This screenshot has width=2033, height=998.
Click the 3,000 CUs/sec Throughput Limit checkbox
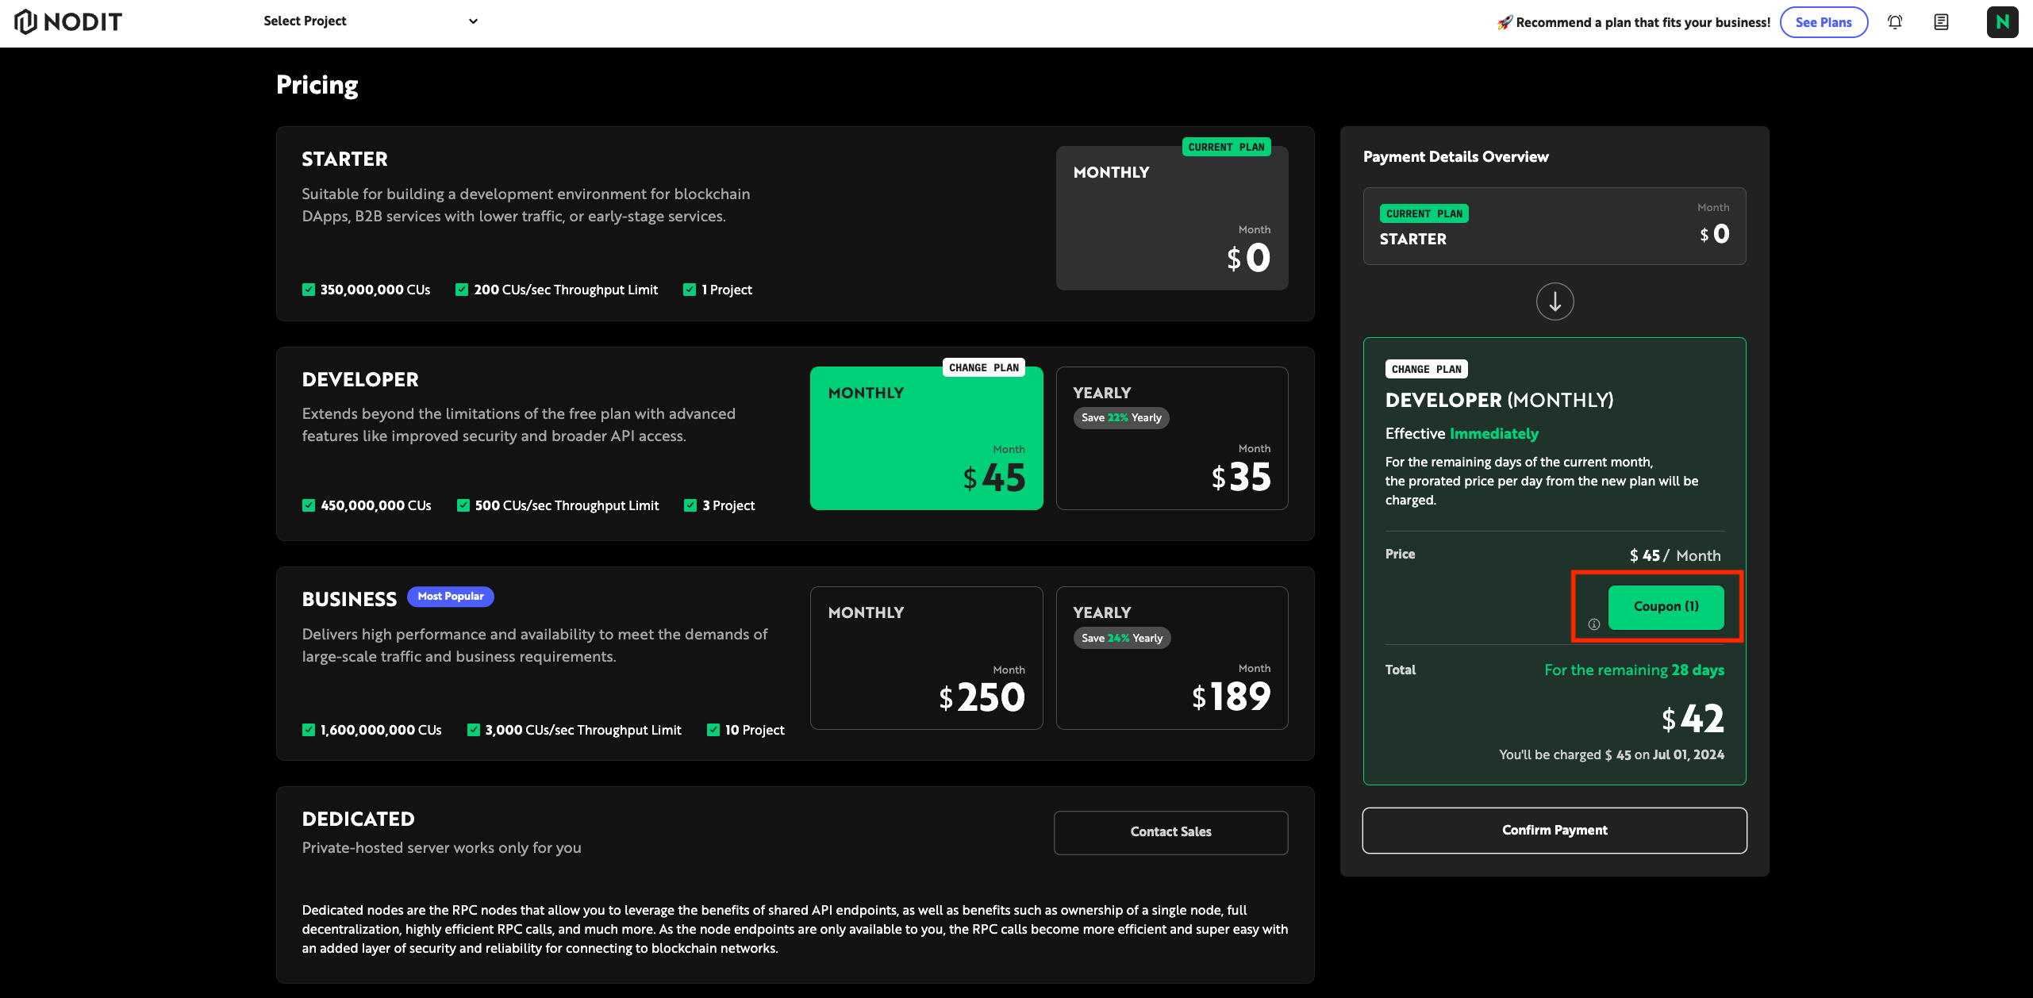click(x=474, y=730)
